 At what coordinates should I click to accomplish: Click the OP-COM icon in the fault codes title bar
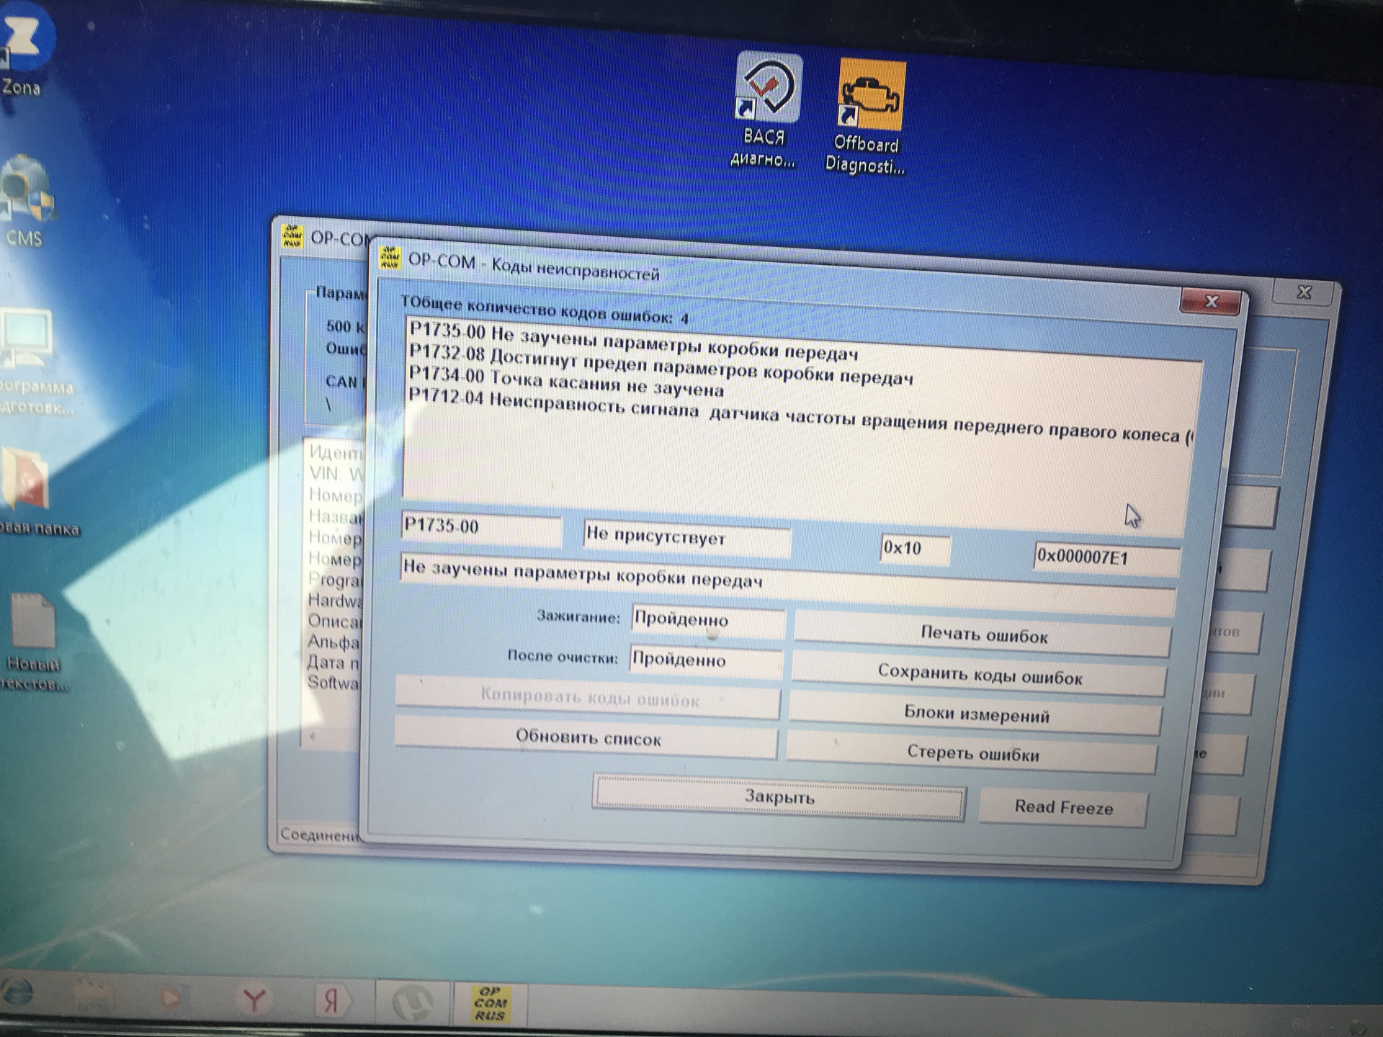click(x=390, y=258)
